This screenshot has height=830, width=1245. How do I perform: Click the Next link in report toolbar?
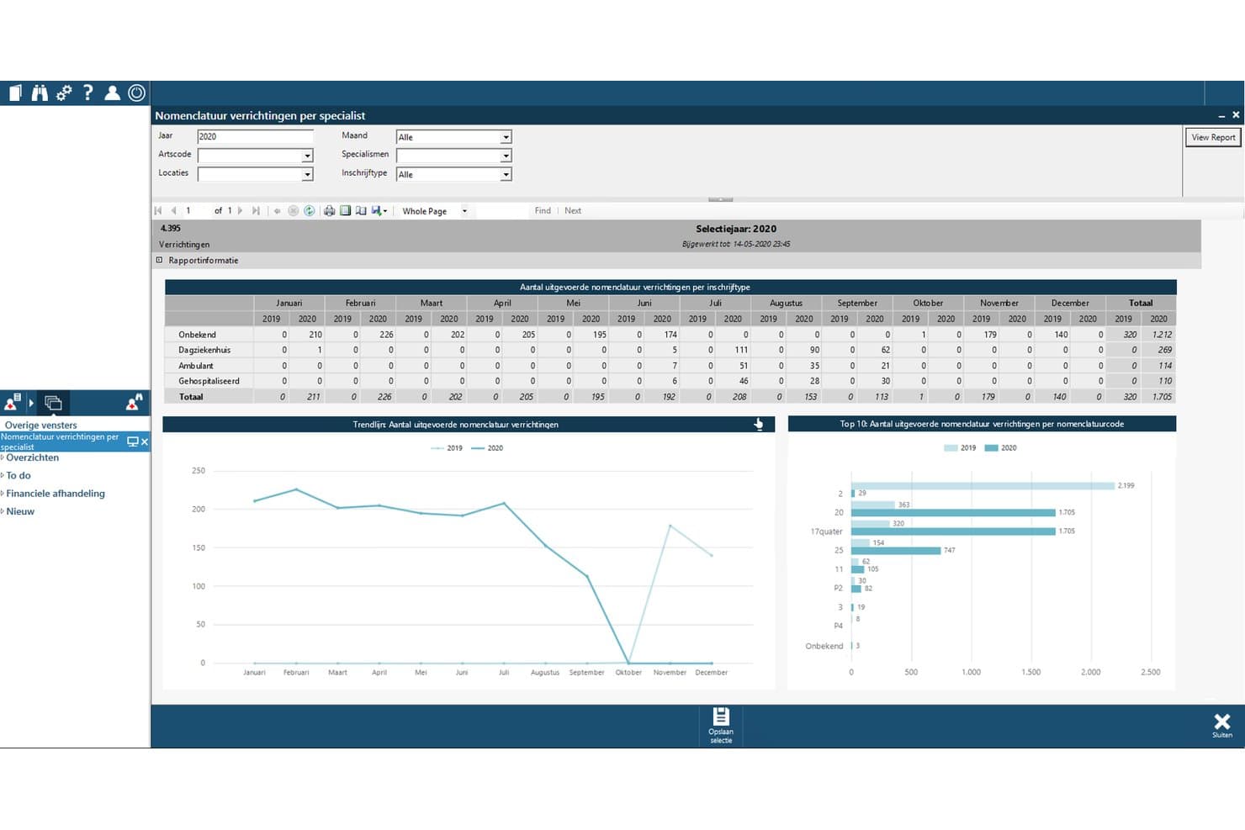coord(573,211)
